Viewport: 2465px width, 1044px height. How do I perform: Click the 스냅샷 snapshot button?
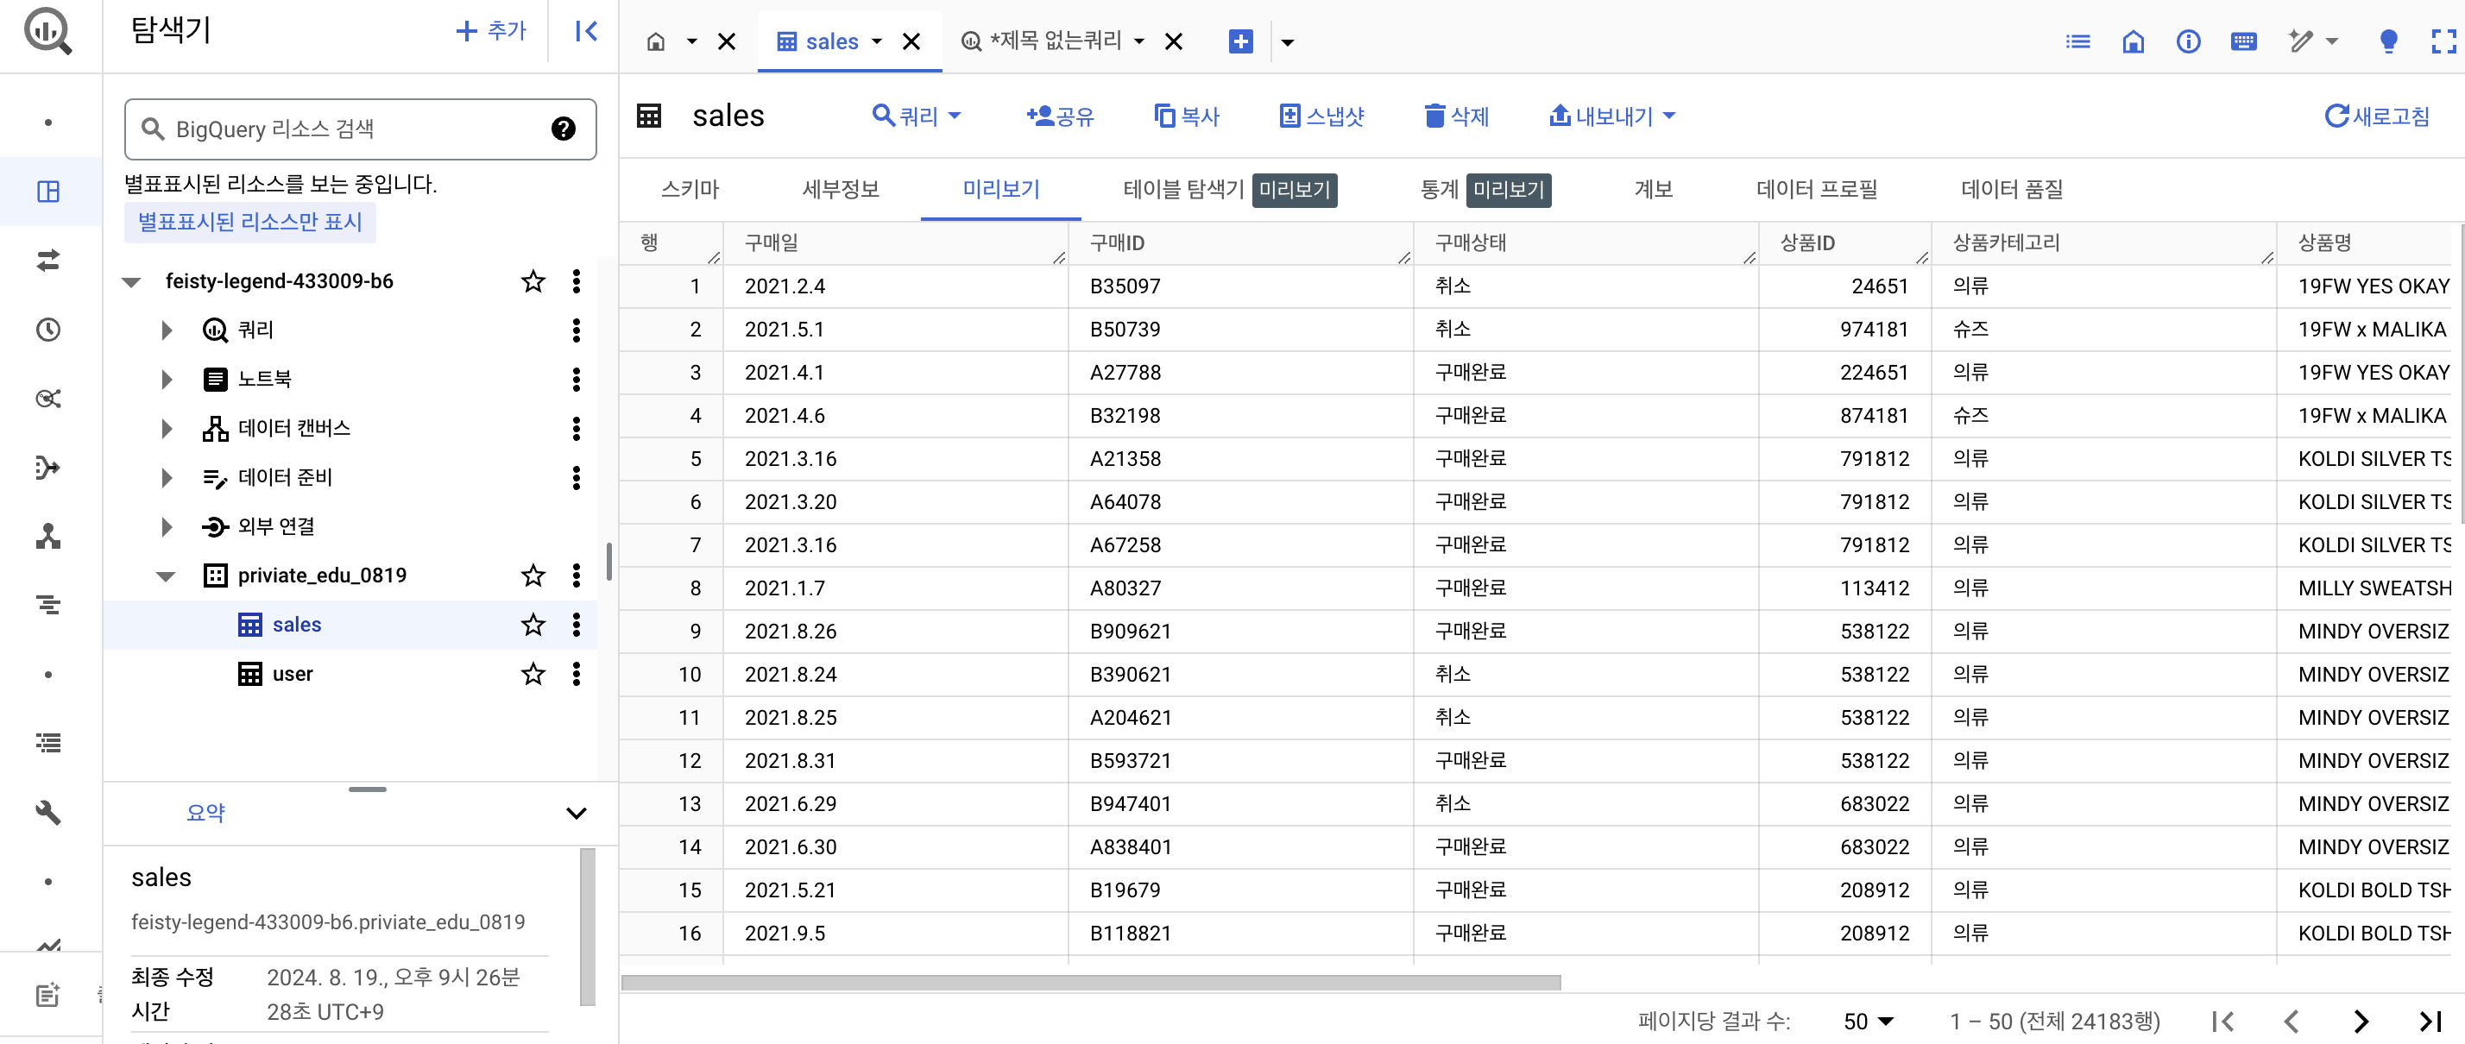pyautogui.click(x=1321, y=116)
